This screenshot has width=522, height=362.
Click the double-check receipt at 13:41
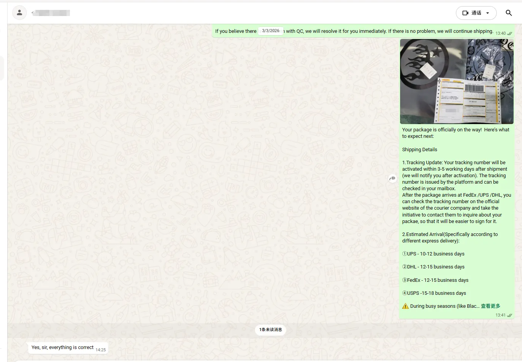509,315
